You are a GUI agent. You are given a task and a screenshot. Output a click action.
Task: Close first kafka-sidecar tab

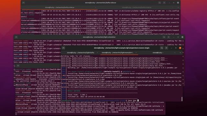[96, 7]
